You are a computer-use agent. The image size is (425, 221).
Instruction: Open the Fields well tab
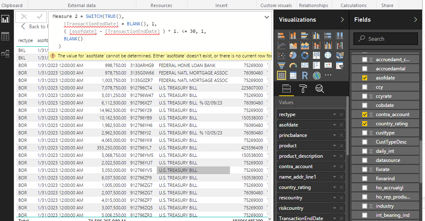[x=287, y=89]
